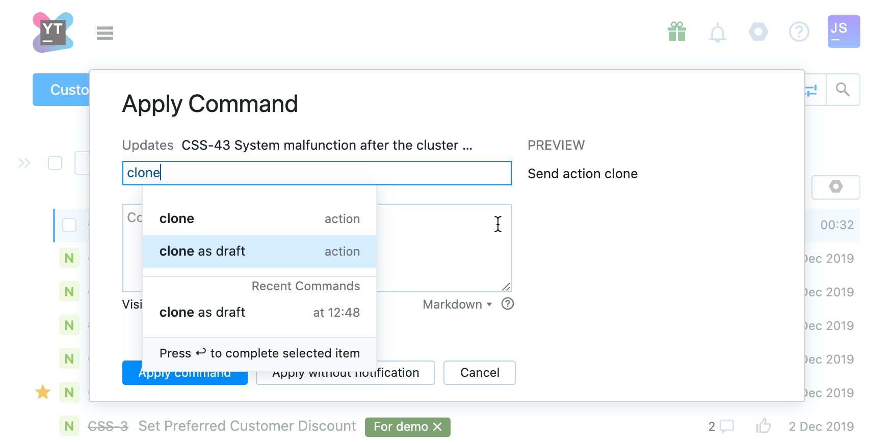This screenshot has width=893, height=443.
Task: Expand the Markdown format dropdown
Action: point(457,304)
